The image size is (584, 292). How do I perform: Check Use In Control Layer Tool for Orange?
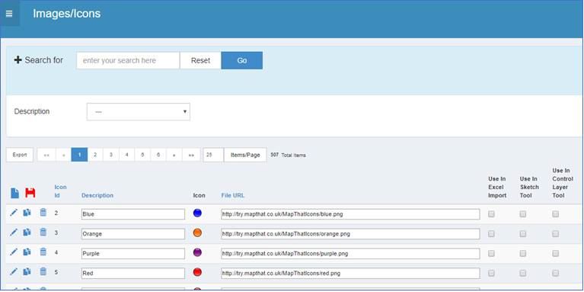coord(555,234)
